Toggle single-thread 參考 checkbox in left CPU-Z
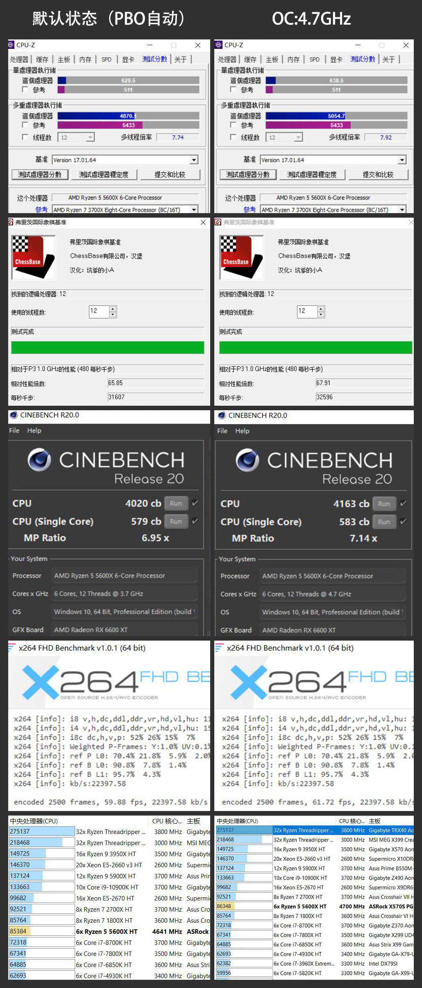 (x=25, y=90)
